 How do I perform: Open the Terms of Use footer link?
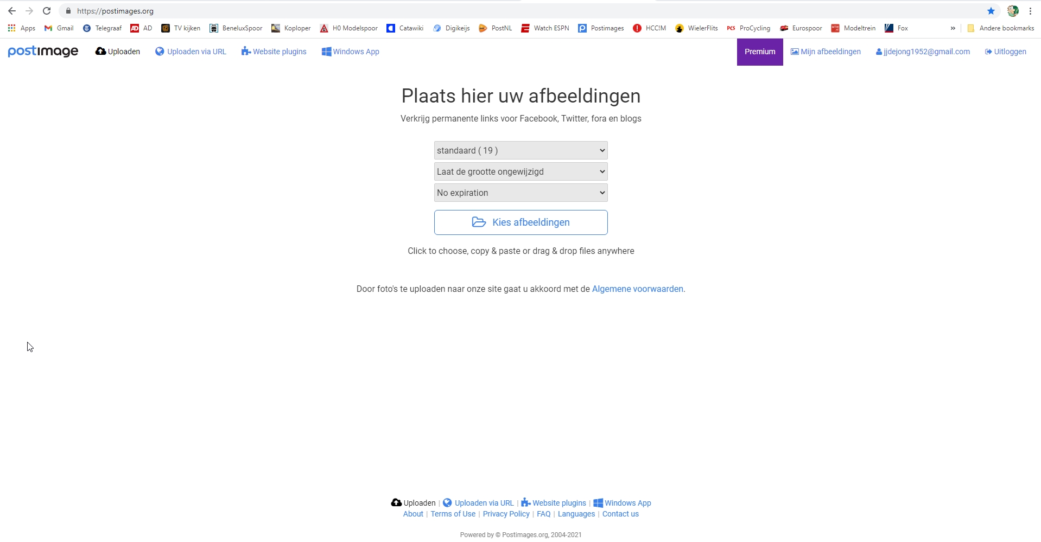point(453,514)
